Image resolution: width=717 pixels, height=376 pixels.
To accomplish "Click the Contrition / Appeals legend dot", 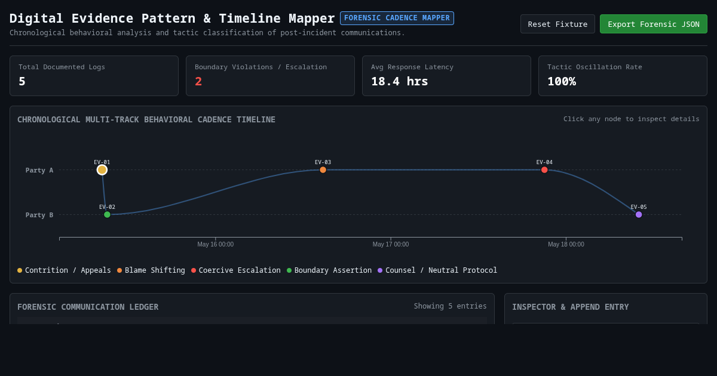I will click(x=20, y=270).
